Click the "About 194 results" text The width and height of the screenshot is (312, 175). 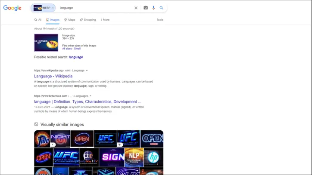pyautogui.click(x=54, y=29)
